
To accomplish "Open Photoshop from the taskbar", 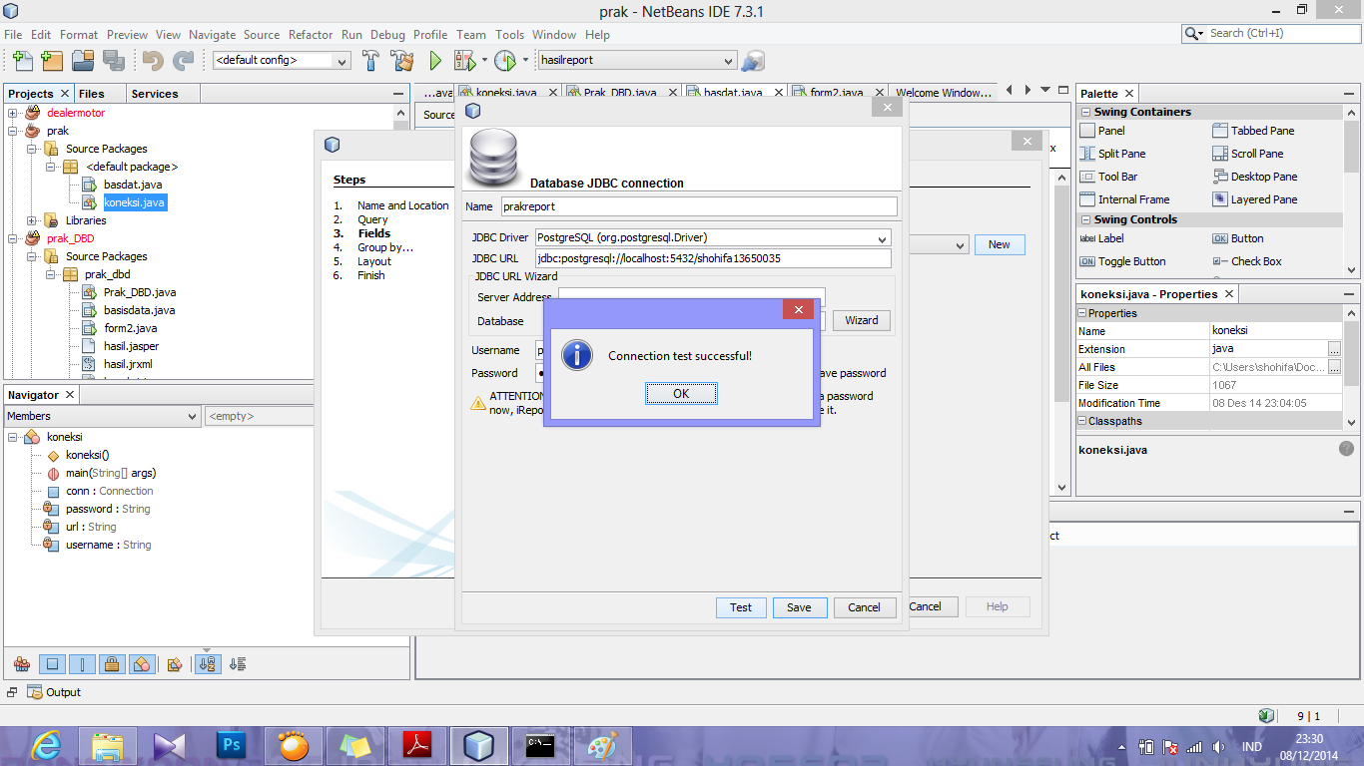I will (x=232, y=745).
